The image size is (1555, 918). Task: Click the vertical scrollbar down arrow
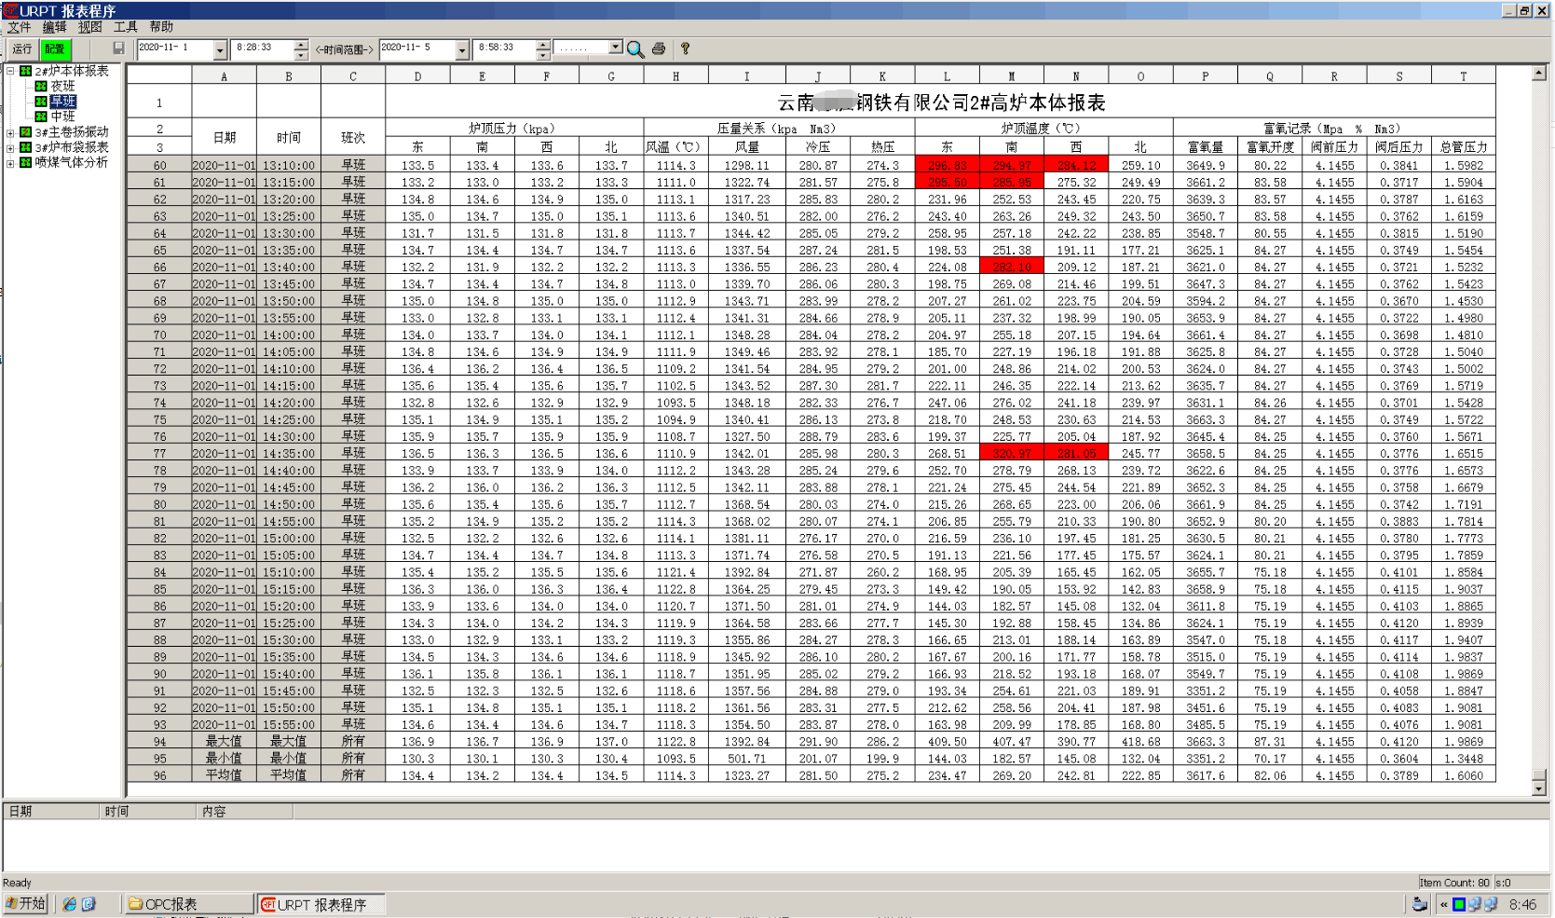1538,788
